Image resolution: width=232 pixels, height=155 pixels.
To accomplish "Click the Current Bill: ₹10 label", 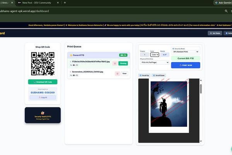I will pos(186,58).
